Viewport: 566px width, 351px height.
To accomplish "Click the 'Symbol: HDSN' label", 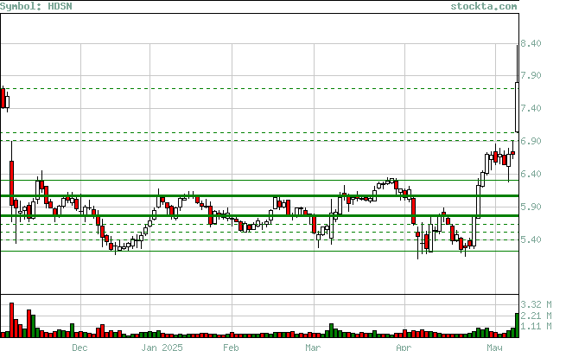I will (36, 6).
